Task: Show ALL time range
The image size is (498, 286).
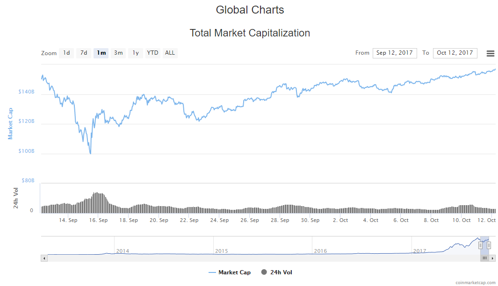Action: 170,53
